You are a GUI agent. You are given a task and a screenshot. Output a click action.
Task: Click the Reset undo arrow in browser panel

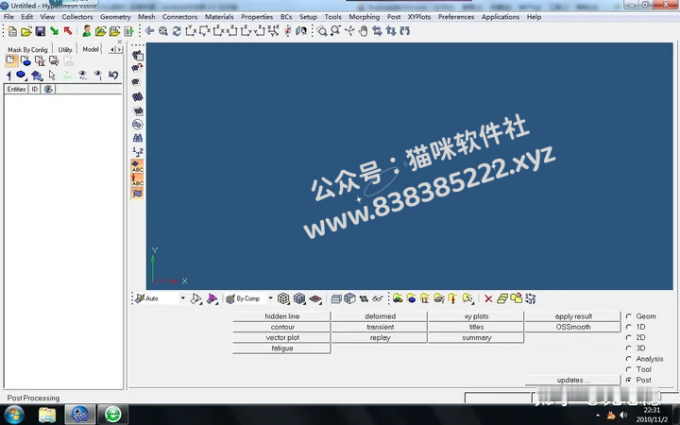click(x=113, y=75)
